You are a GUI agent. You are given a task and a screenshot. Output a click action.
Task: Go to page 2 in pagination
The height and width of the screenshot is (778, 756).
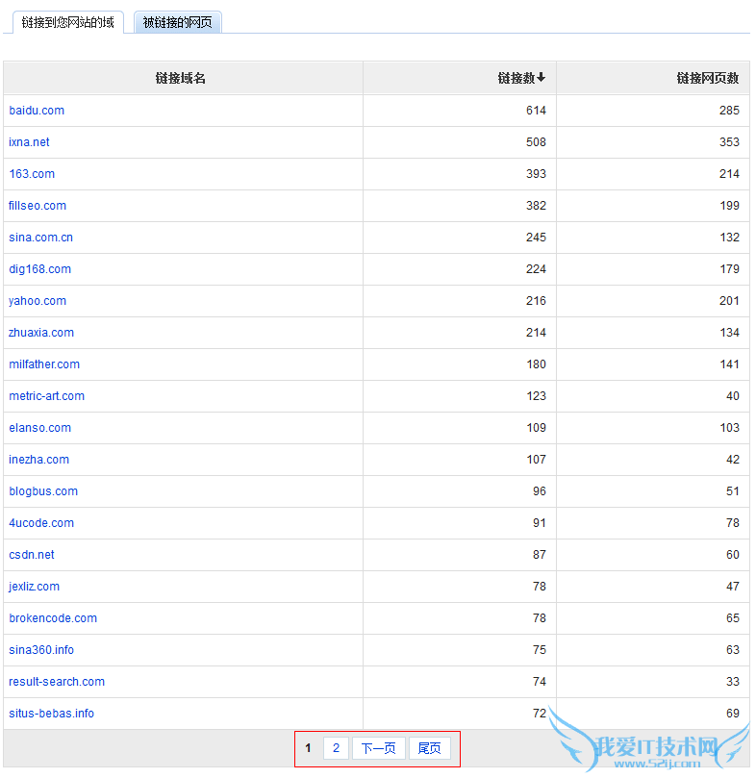point(336,748)
